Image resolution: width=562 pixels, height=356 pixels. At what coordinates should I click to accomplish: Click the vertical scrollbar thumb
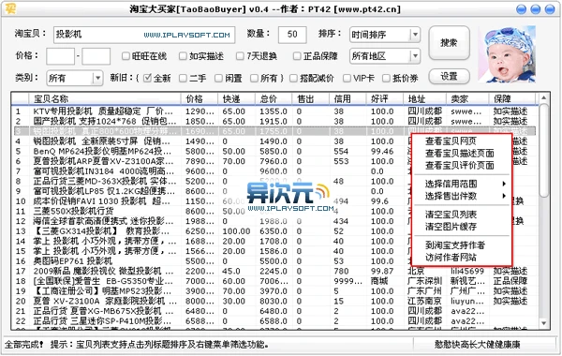(x=543, y=150)
